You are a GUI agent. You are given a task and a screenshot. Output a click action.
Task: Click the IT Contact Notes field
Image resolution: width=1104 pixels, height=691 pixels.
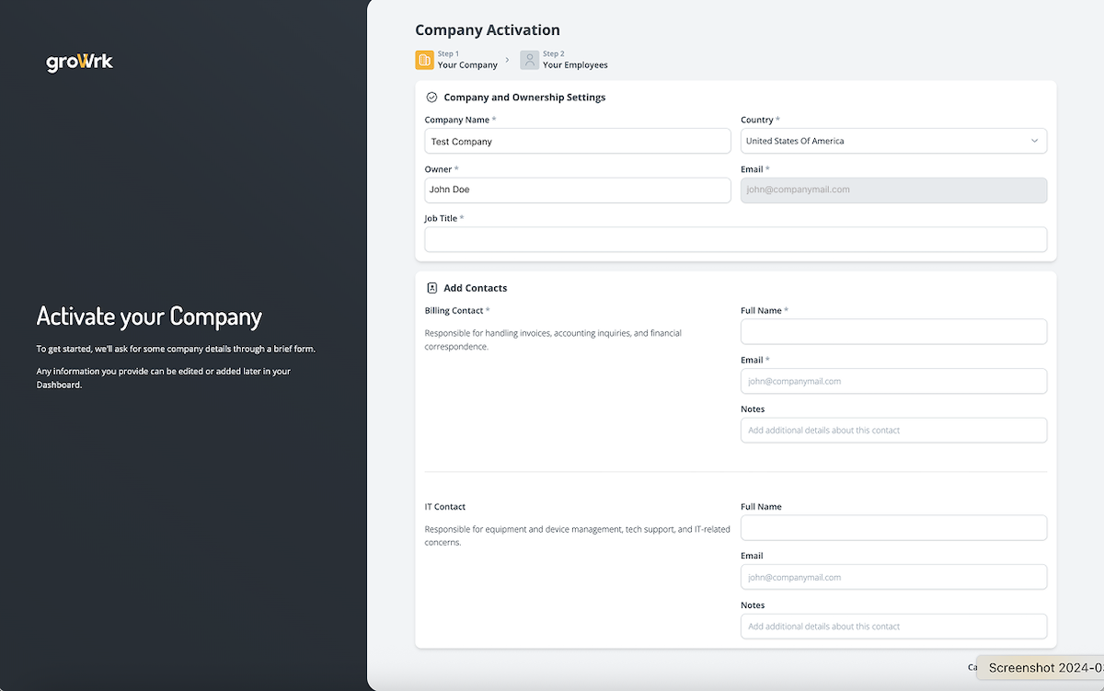pos(892,626)
